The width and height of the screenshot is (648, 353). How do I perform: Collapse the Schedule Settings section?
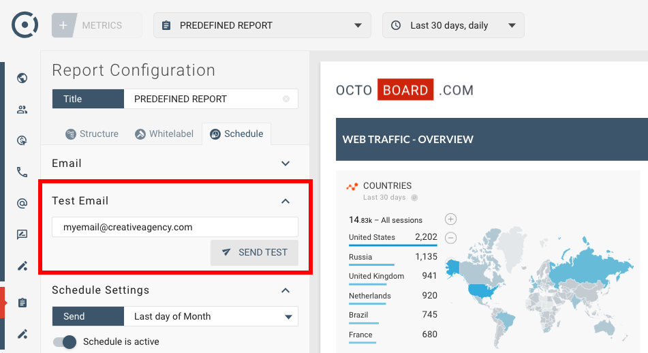click(x=285, y=290)
